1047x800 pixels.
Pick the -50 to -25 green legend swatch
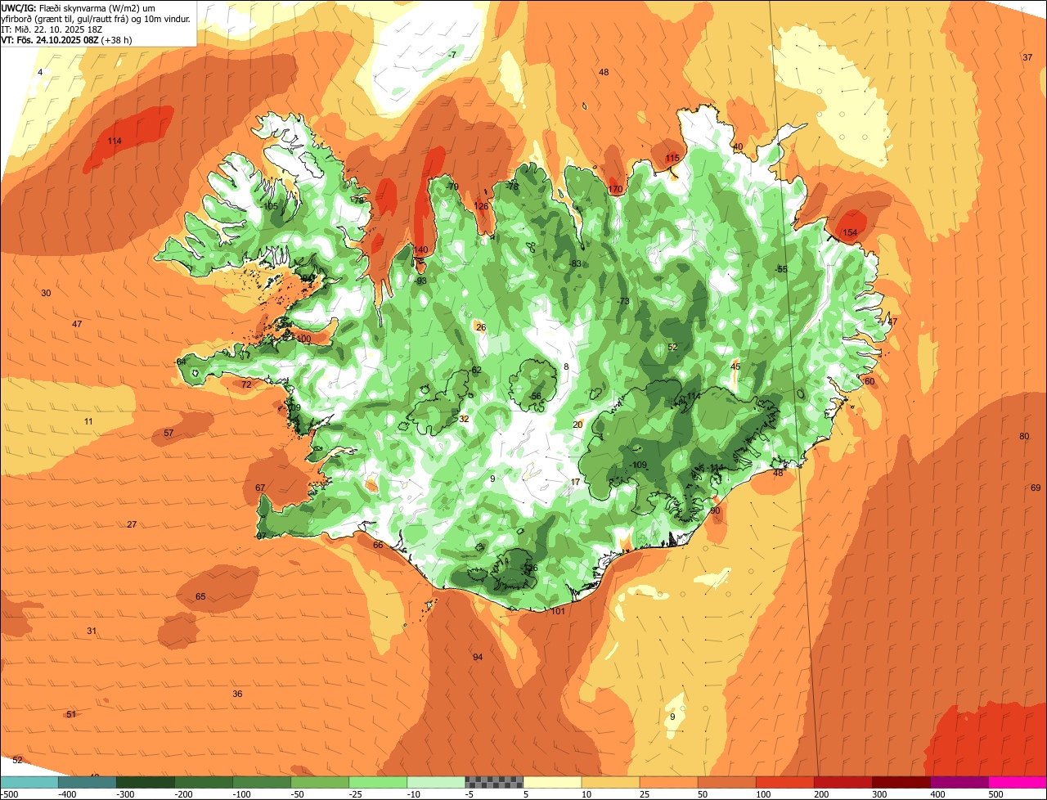pos(320,782)
